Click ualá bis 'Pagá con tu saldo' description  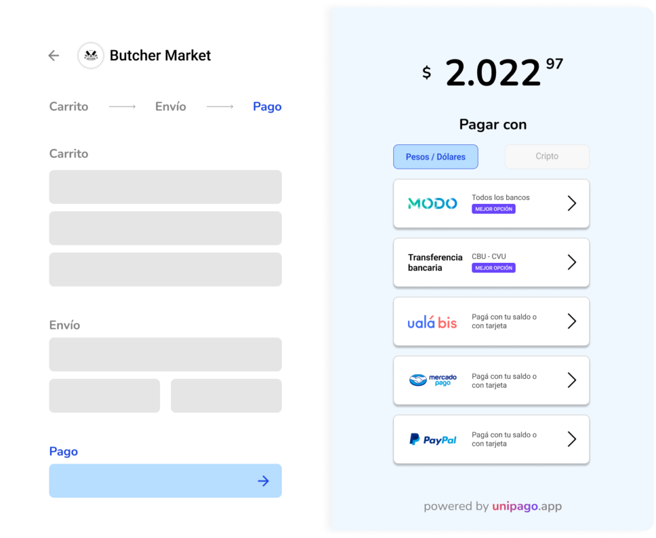[504, 321]
